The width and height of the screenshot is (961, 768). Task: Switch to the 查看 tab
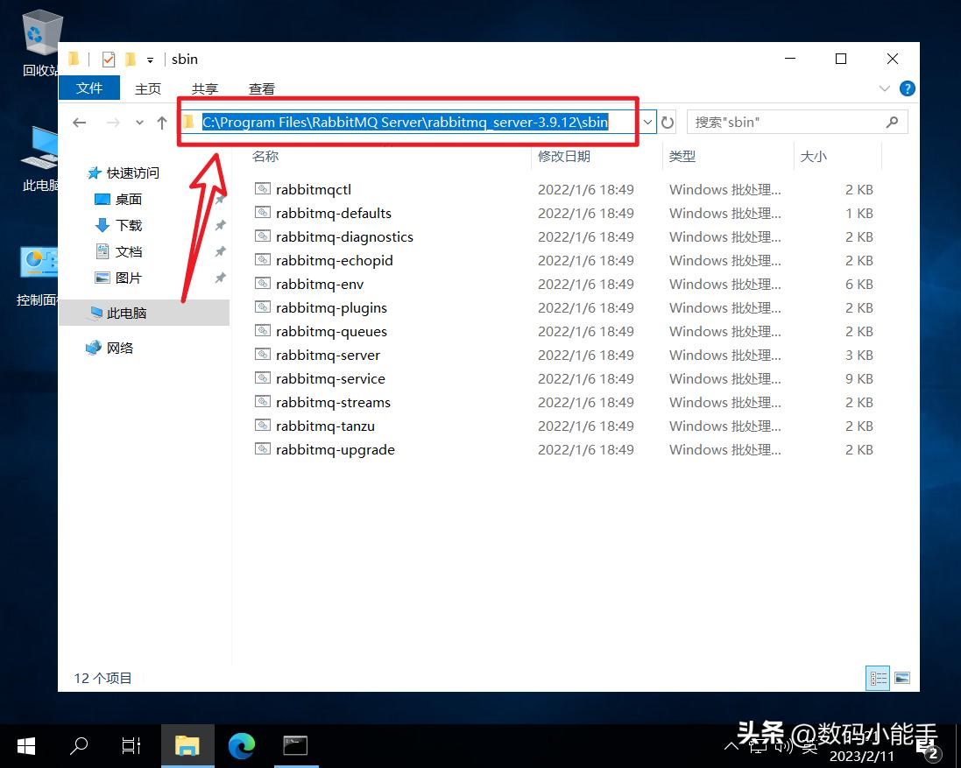pos(261,88)
